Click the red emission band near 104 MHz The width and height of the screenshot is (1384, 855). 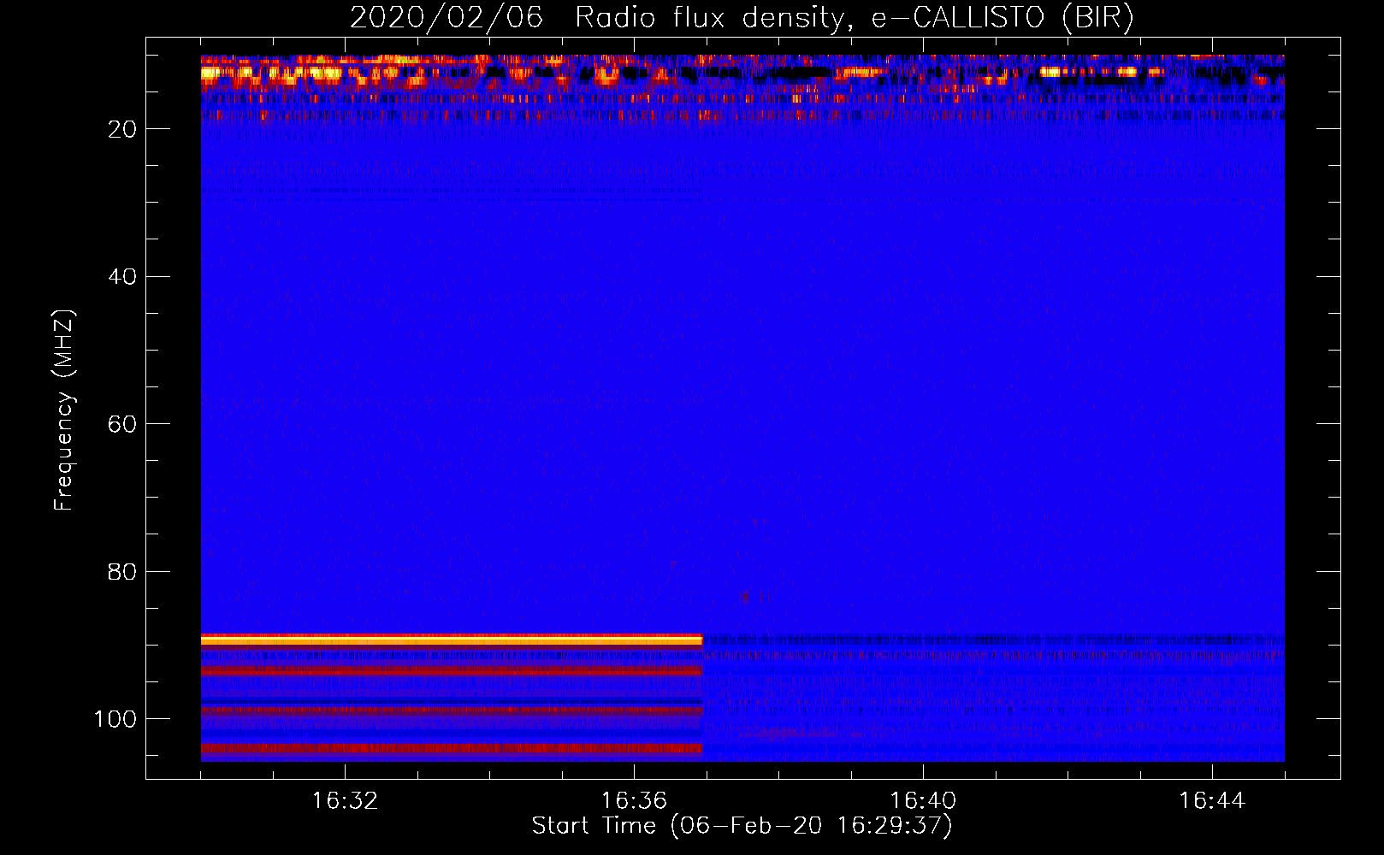tap(452, 748)
